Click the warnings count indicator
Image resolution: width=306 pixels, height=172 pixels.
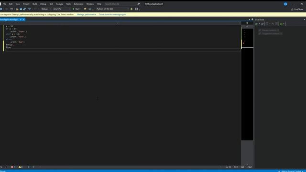[x=21, y=167]
